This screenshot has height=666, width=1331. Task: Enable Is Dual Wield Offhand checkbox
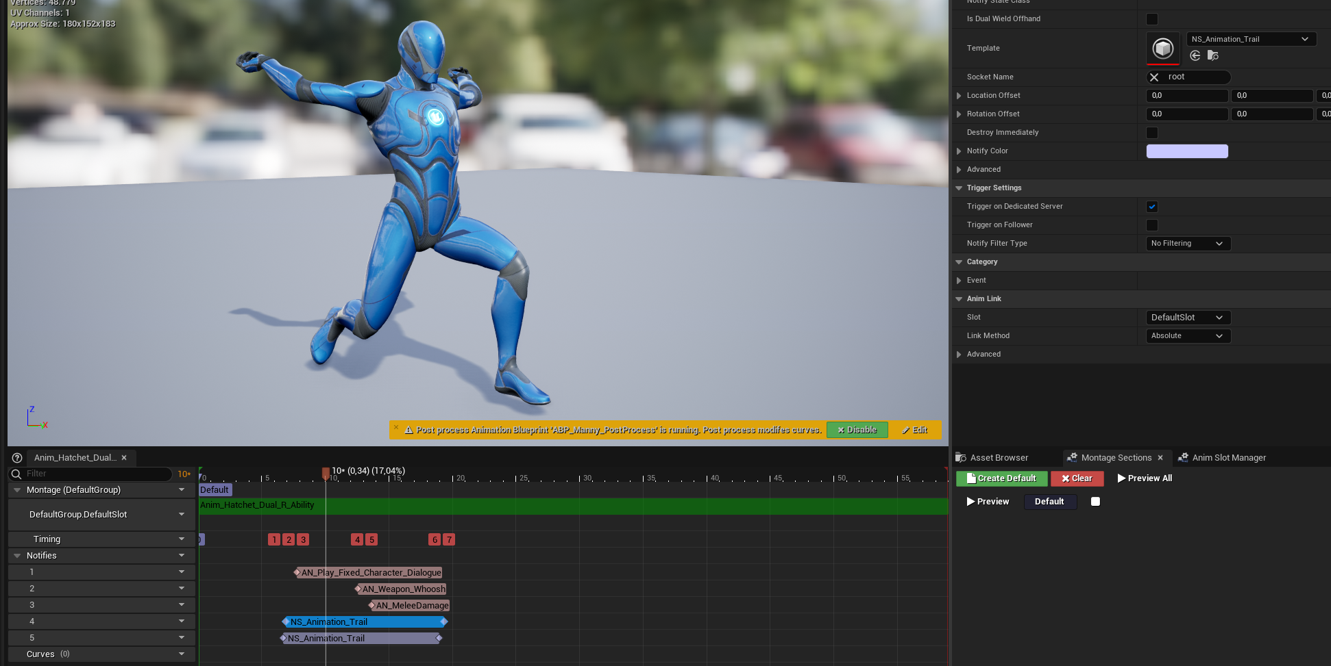pyautogui.click(x=1152, y=19)
